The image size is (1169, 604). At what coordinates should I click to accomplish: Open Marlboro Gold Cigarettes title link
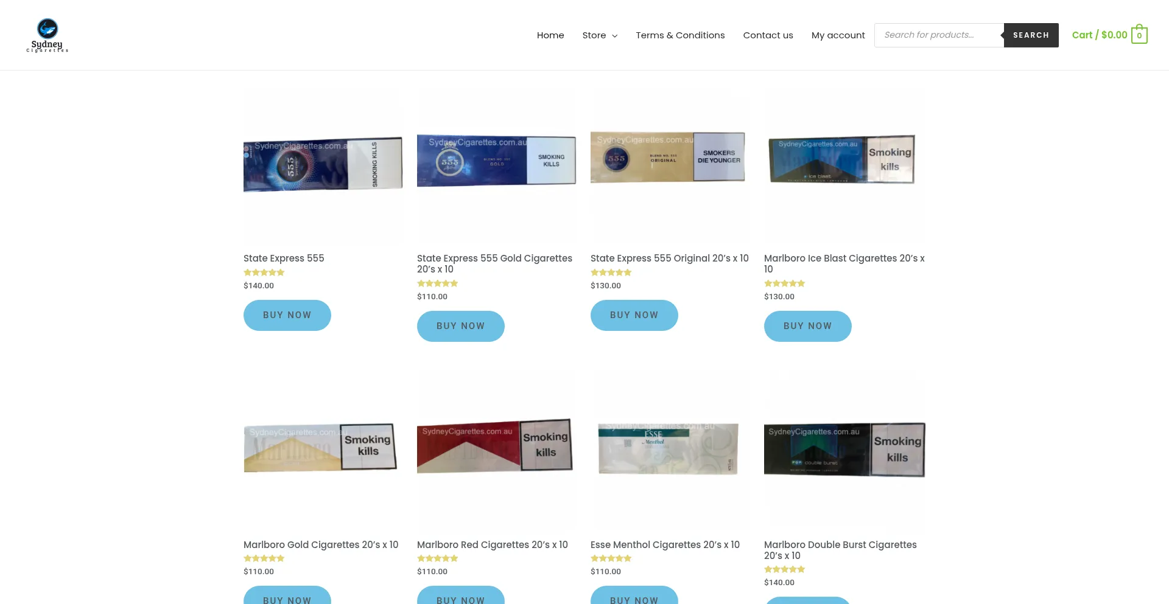click(321, 545)
